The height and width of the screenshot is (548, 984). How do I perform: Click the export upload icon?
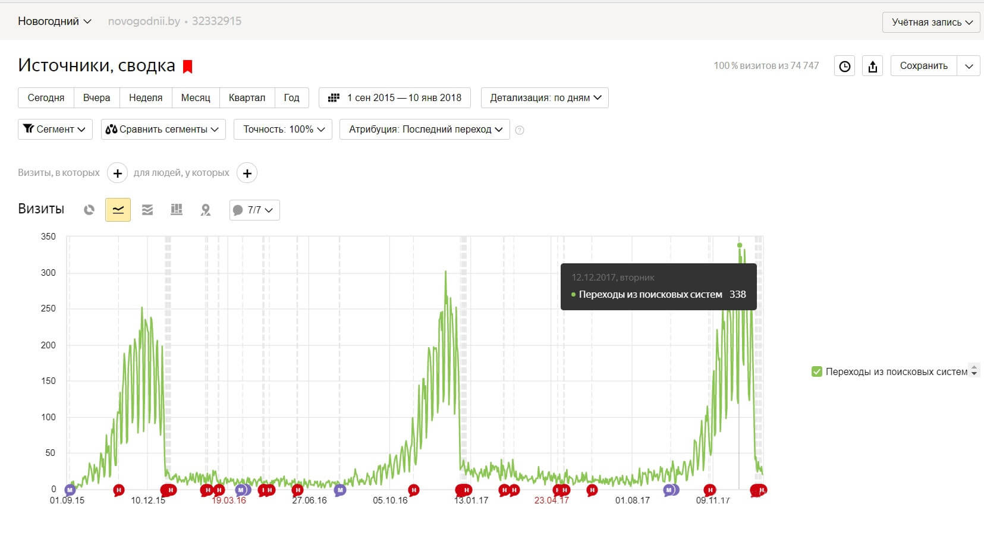873,66
